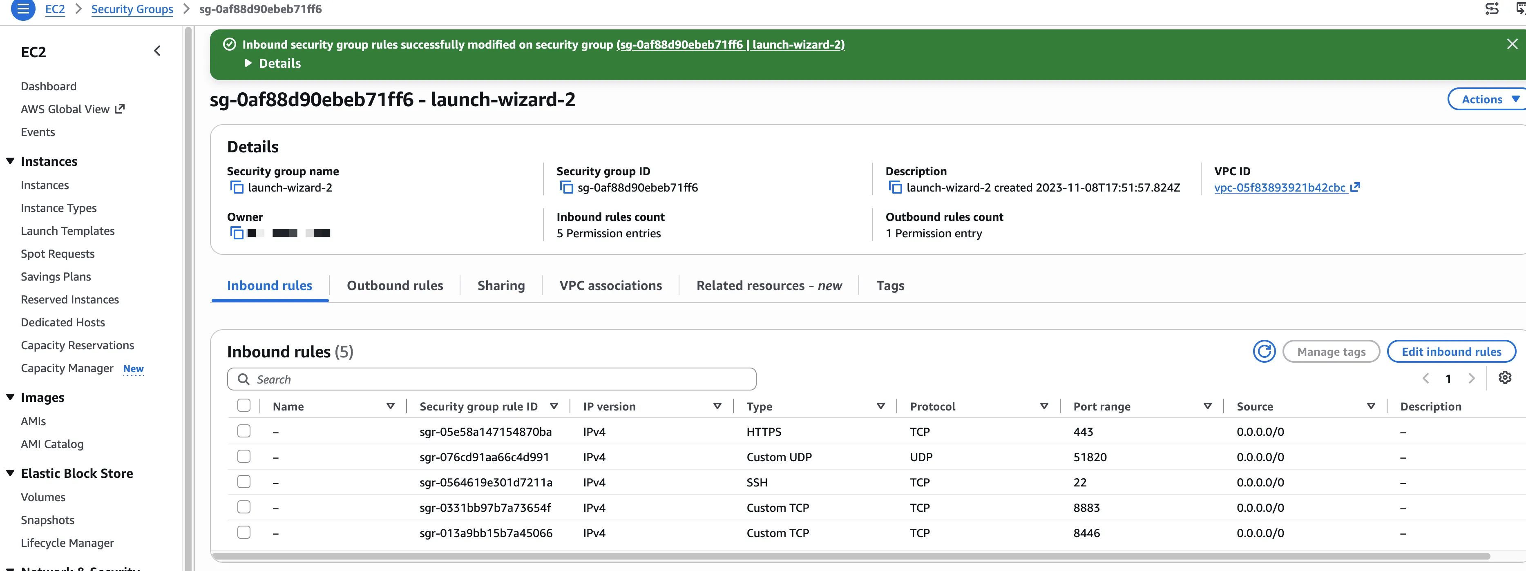Check the Custom TCP 8446 rule
Viewport: 1526px width, 571px height.
[x=244, y=533]
